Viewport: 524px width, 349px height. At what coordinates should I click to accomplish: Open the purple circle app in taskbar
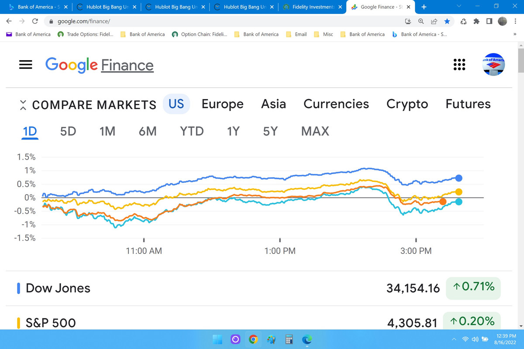point(235,339)
